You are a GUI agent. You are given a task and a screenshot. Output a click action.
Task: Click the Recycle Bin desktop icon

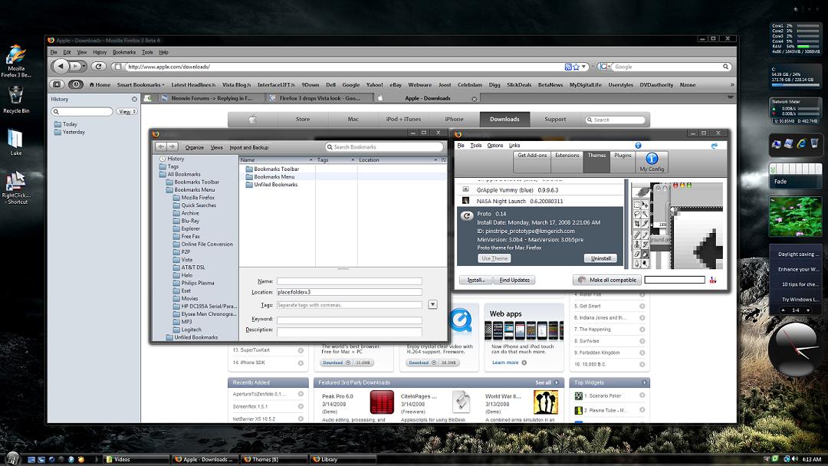pos(16,95)
